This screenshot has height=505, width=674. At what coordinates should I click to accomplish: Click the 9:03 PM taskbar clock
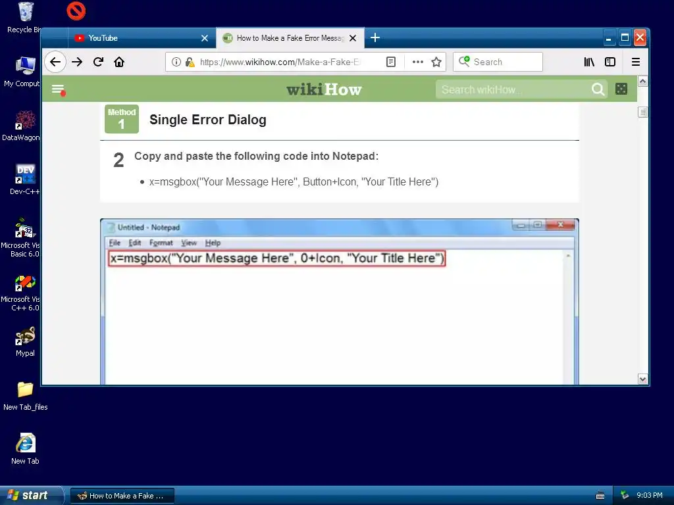point(650,495)
